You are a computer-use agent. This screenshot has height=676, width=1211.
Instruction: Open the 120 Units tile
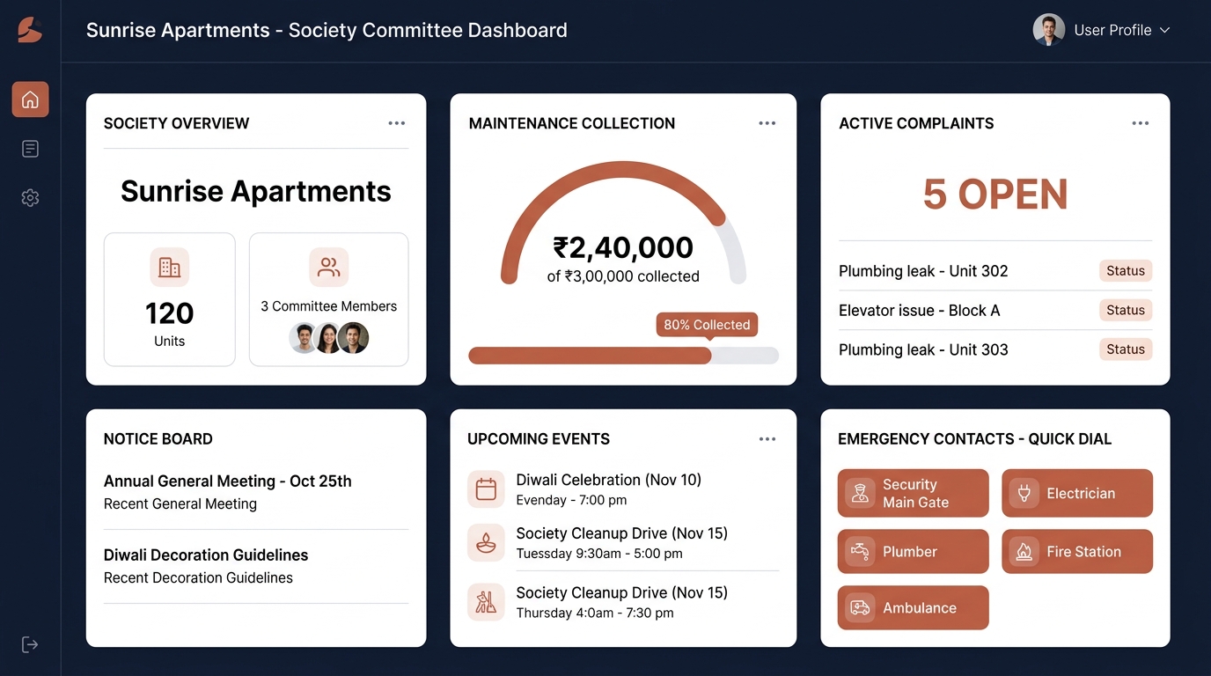[x=169, y=299]
